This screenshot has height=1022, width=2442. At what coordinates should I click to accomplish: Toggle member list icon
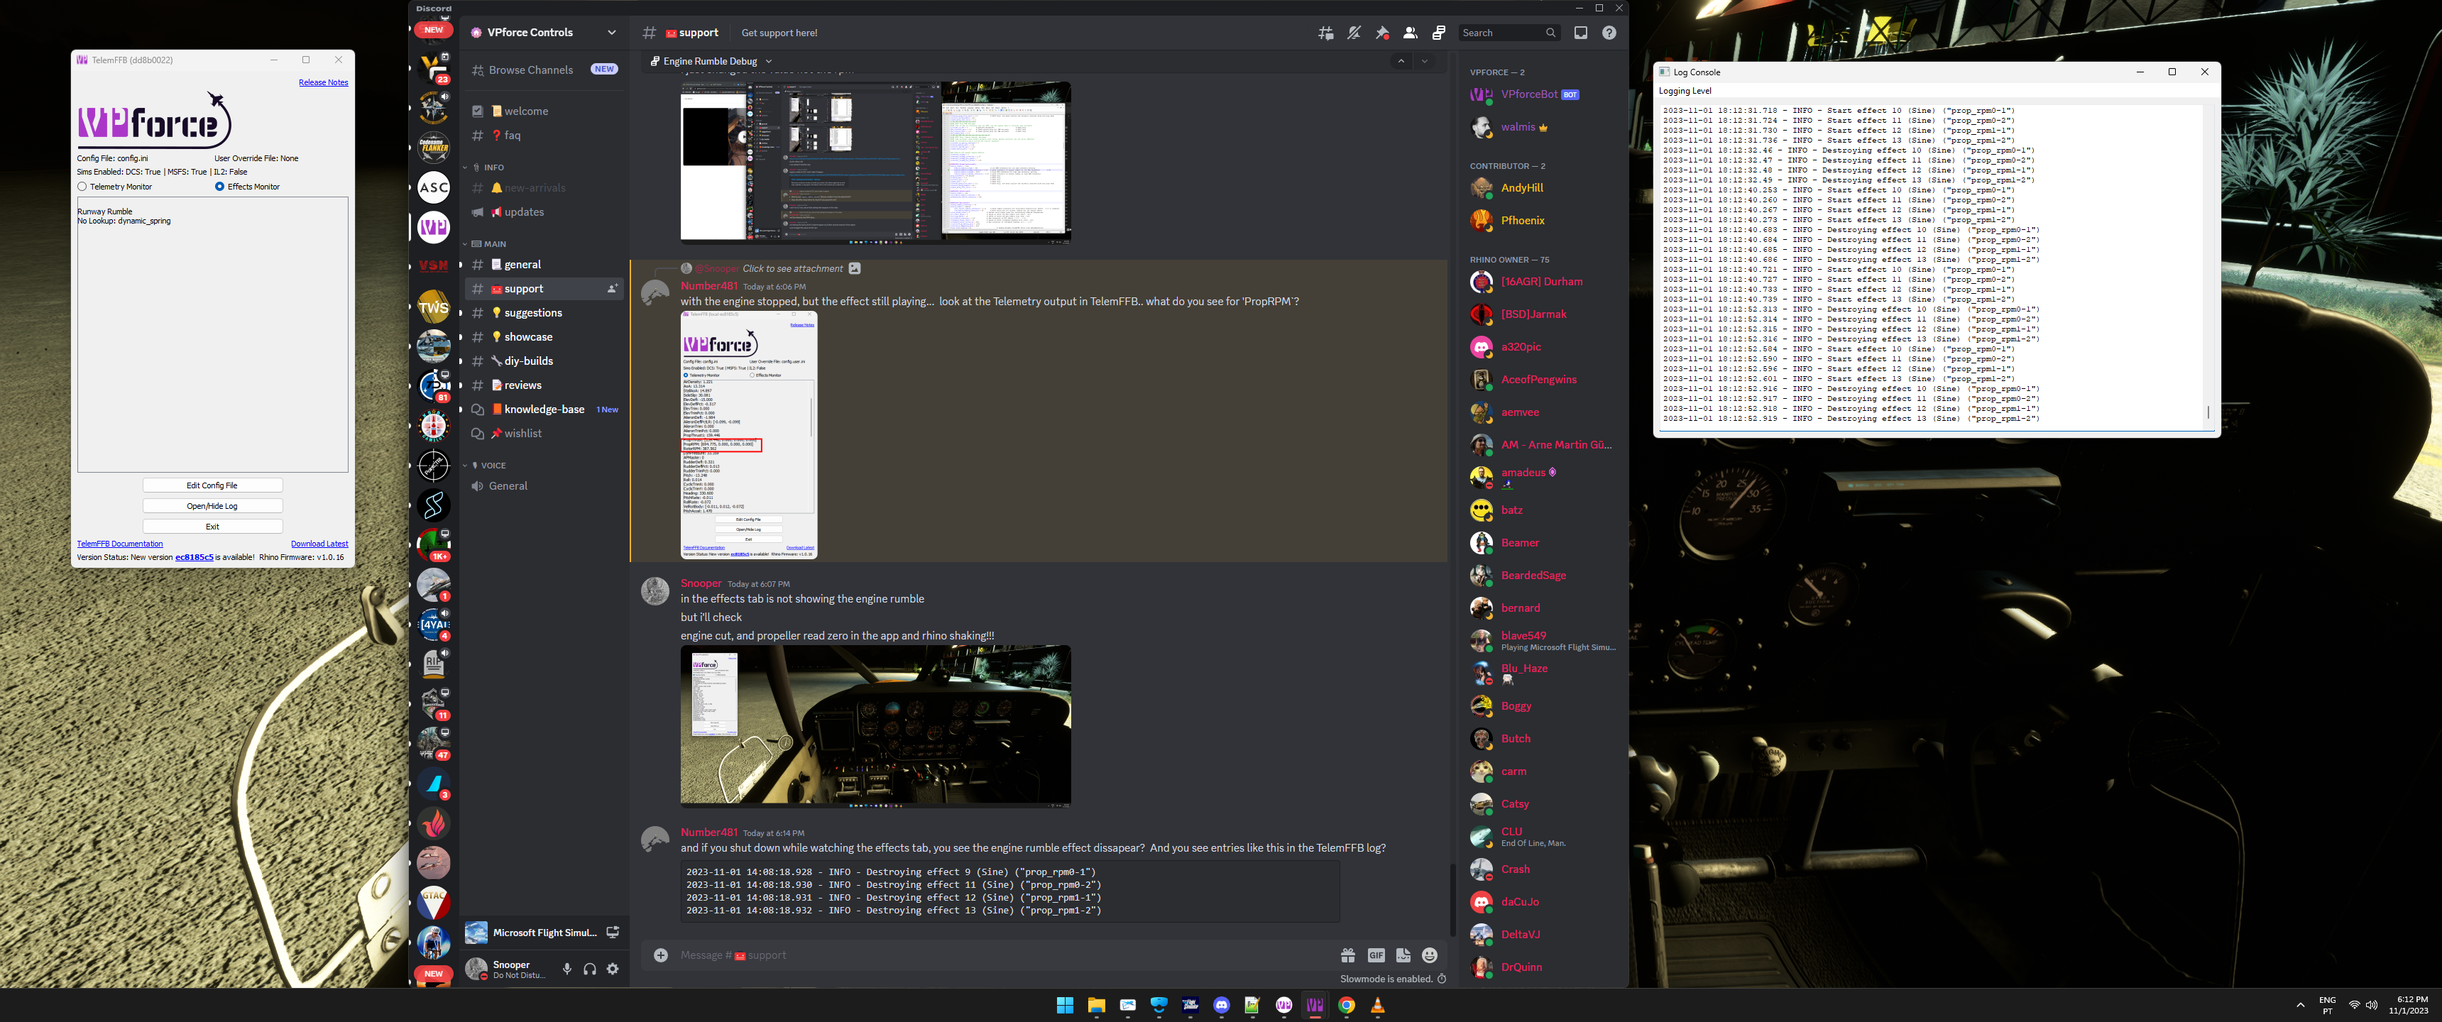tap(1410, 33)
